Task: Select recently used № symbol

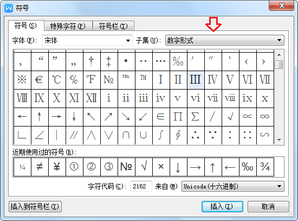Action: [126, 167]
